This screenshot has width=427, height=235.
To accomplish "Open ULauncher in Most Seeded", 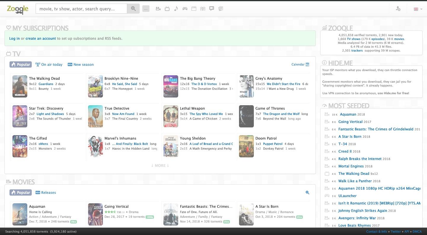I will [x=348, y=196].
